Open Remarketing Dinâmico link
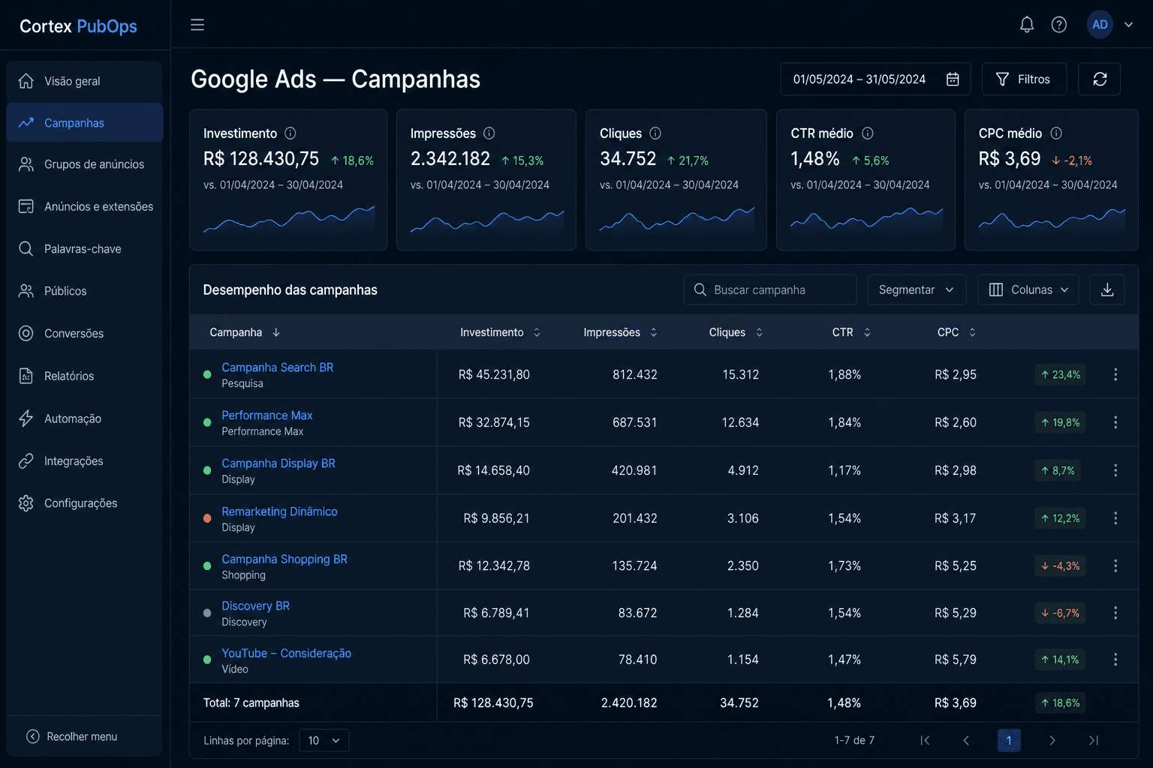The height and width of the screenshot is (768, 1153). (279, 511)
